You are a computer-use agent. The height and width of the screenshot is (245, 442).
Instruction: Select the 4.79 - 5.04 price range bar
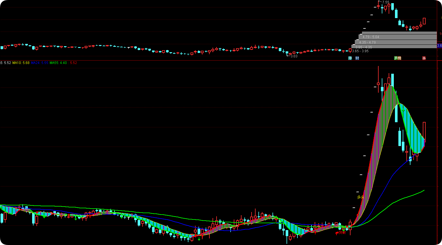click(398, 37)
